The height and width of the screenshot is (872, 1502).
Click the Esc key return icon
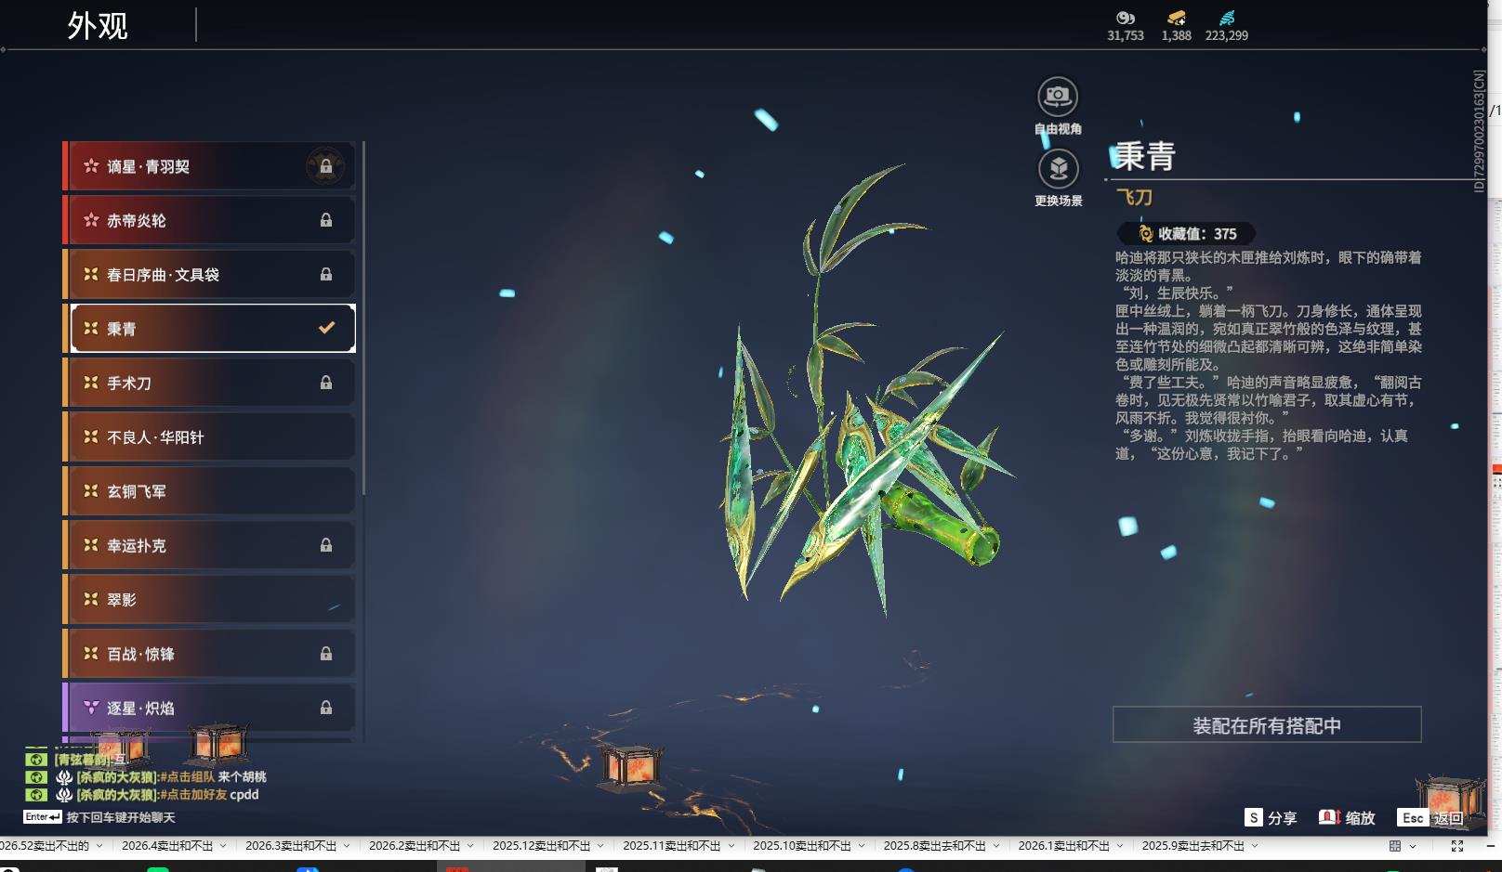(1413, 817)
